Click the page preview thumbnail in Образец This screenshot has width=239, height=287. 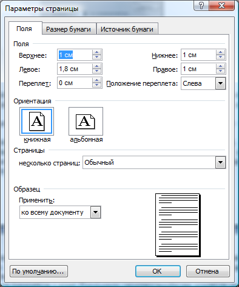[178, 225]
